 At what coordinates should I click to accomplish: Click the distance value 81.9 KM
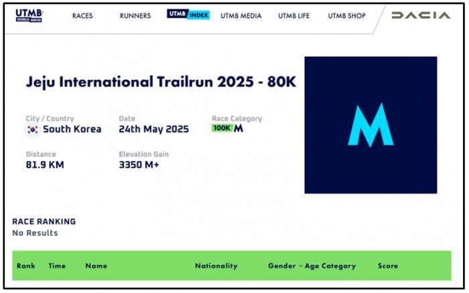pos(45,165)
